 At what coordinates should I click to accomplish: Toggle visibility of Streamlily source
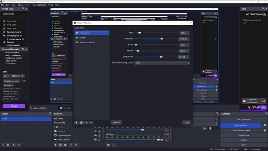pos(95,131)
